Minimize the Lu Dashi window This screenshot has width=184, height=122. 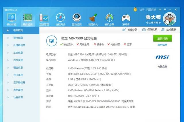tap(170, 9)
